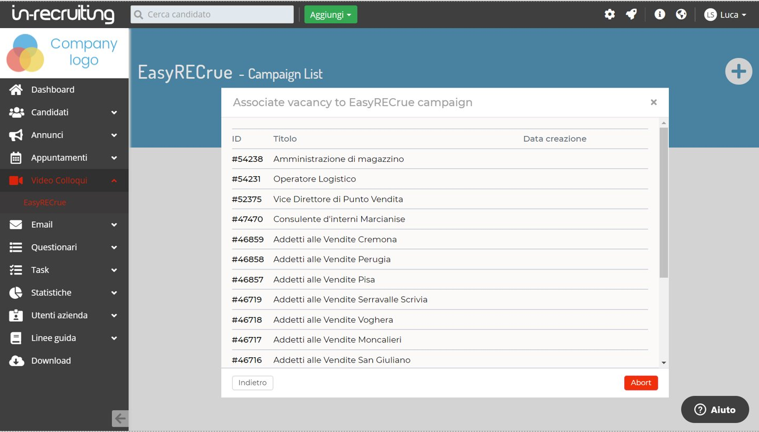Open the Aggiungi dropdown button
Screen dimensions: 759x432
330,14
